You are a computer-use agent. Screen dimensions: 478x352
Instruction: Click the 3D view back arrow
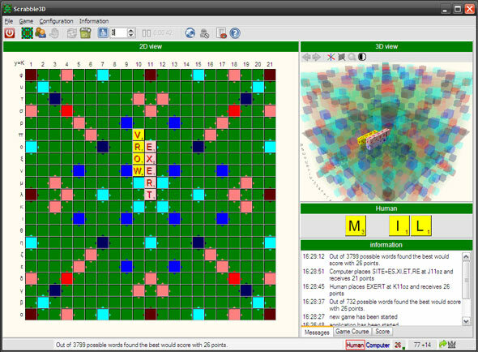tap(306, 57)
